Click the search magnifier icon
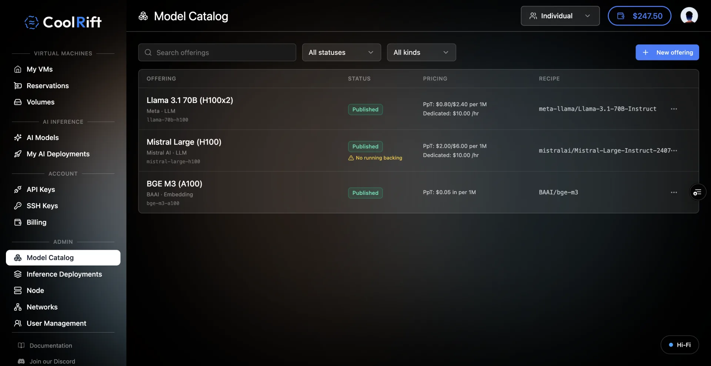Image resolution: width=711 pixels, height=366 pixels. (148, 53)
